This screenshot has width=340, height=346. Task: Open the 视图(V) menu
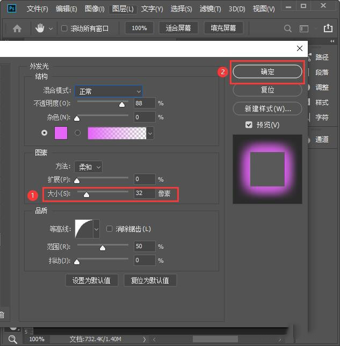(264, 9)
